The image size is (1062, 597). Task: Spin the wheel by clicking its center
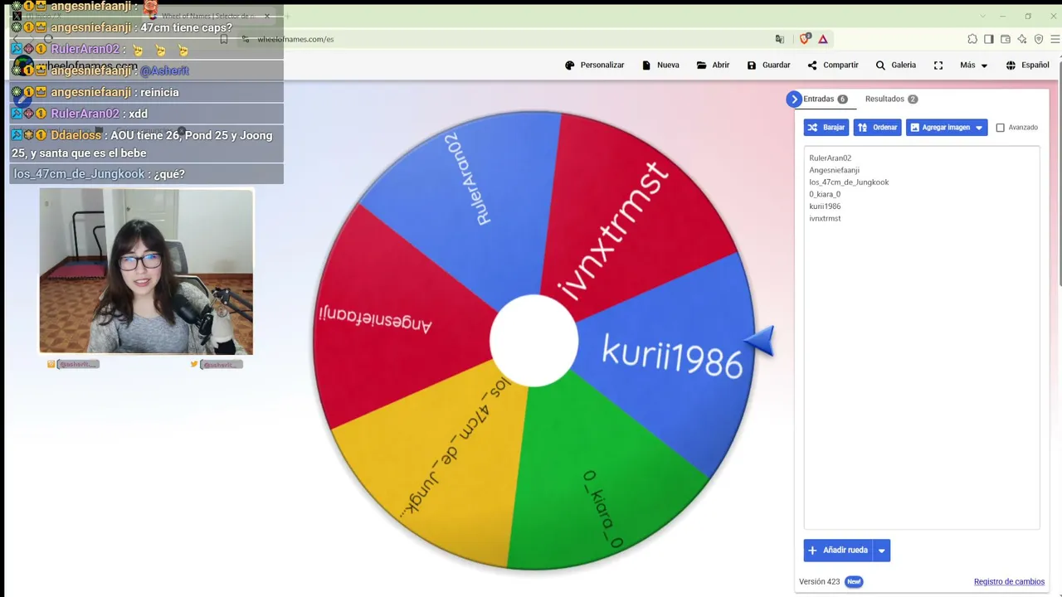click(x=533, y=341)
